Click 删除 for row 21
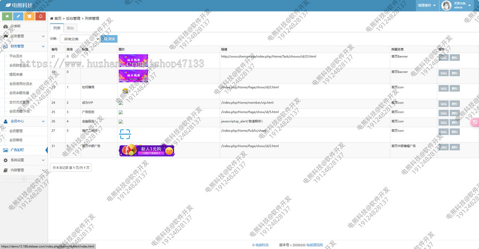The width and height of the screenshot is (479, 249). [x=455, y=57]
